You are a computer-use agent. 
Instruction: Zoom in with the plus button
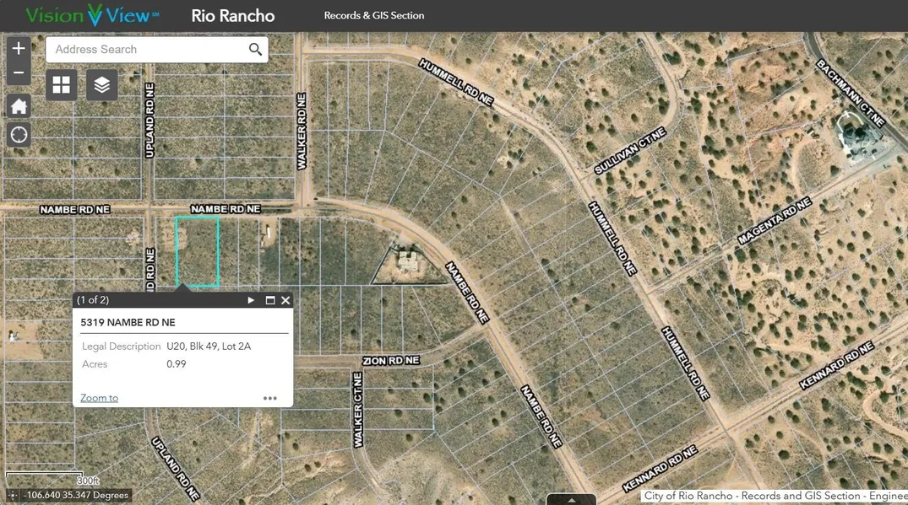pyautogui.click(x=19, y=49)
